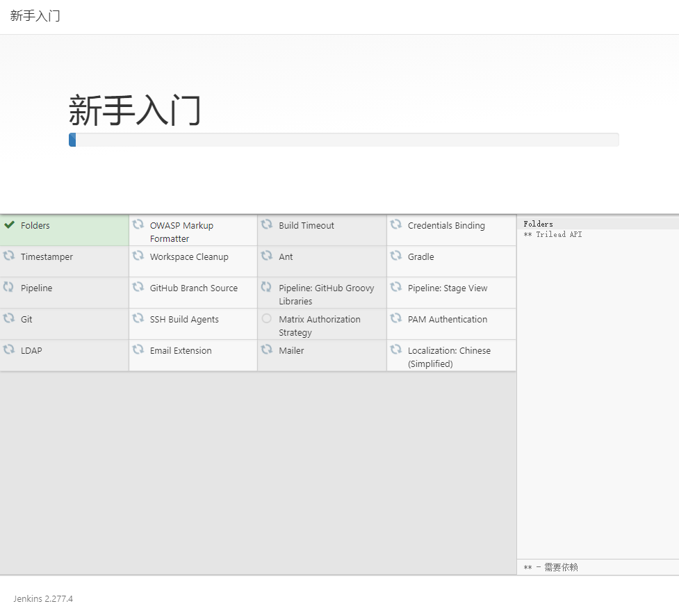Click the large 新手入门 heading
The height and width of the screenshot is (613, 679).
(x=135, y=110)
